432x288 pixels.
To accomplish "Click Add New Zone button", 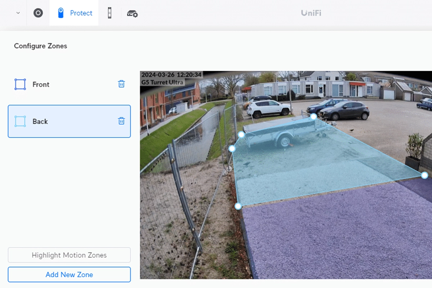I will (x=69, y=274).
